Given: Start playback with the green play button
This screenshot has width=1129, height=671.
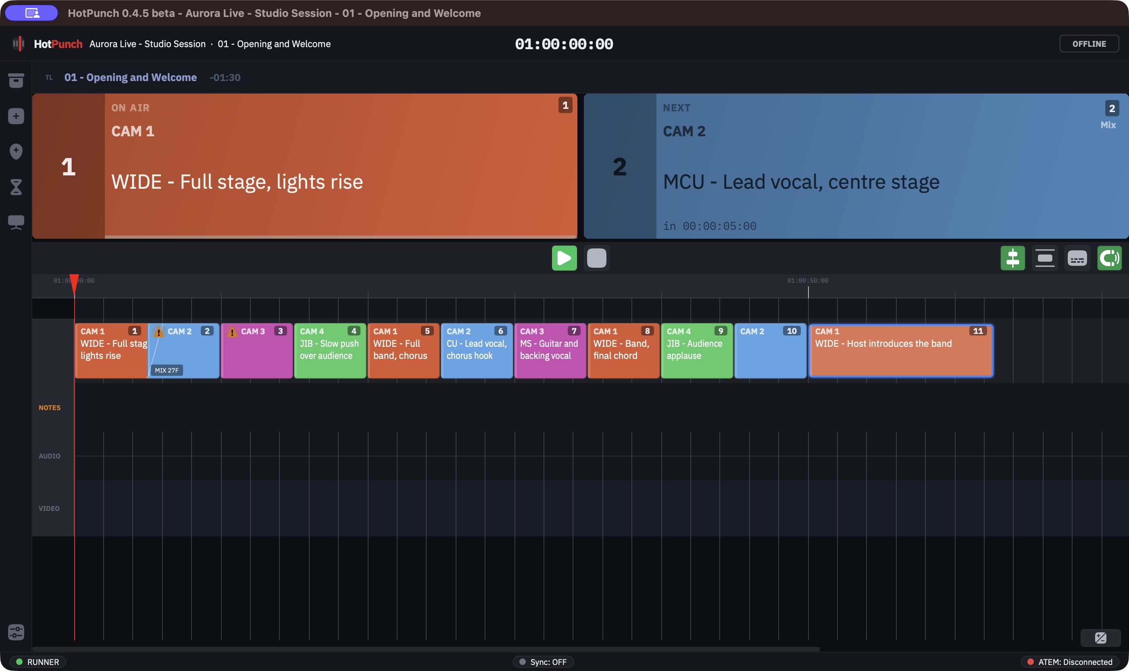Looking at the screenshot, I should (564, 258).
